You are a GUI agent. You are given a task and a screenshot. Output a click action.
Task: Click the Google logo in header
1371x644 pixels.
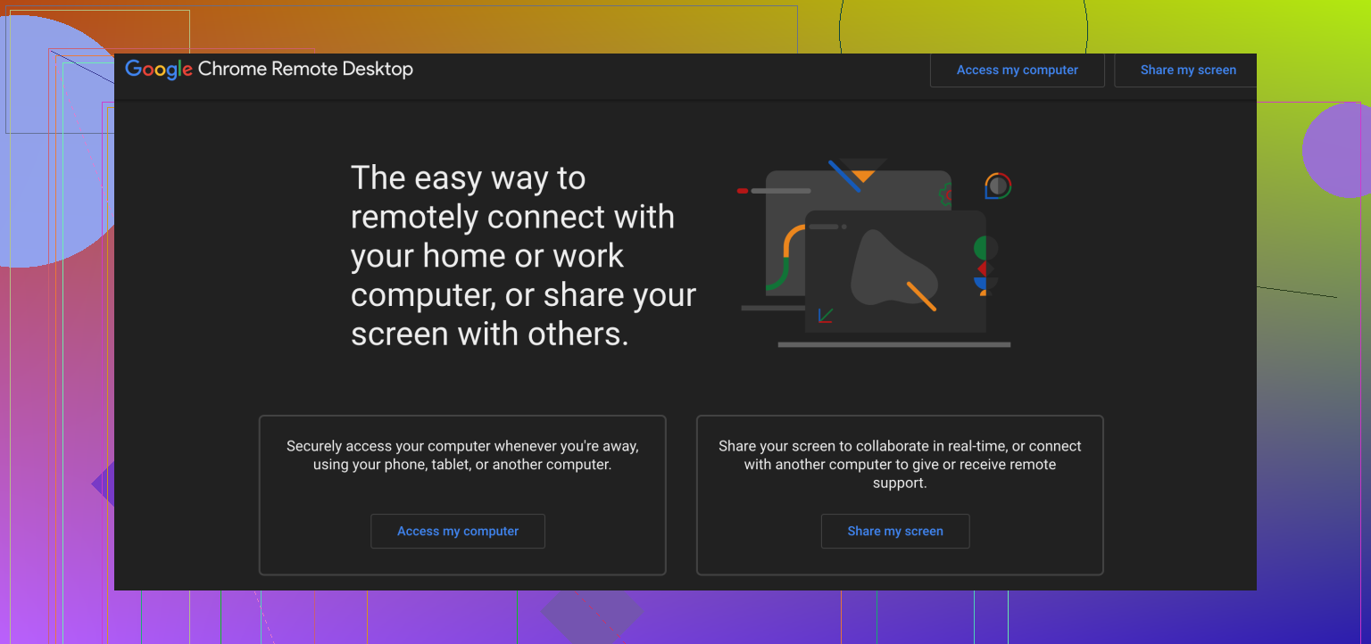pyautogui.click(x=159, y=70)
